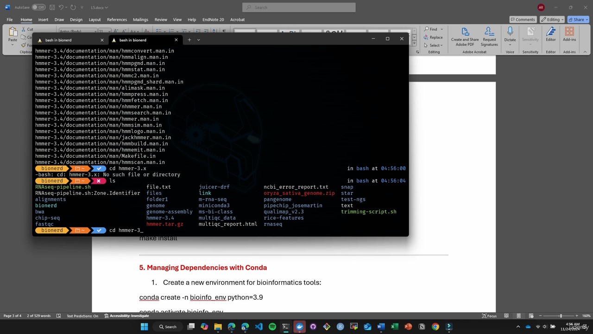Screen dimensions: 593x334
Task: Open the EndNote 20 ribbon tab
Action: 213,19
